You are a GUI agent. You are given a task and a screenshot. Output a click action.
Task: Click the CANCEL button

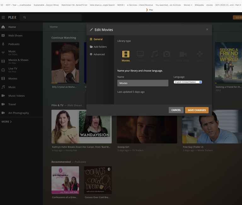pos(176,110)
